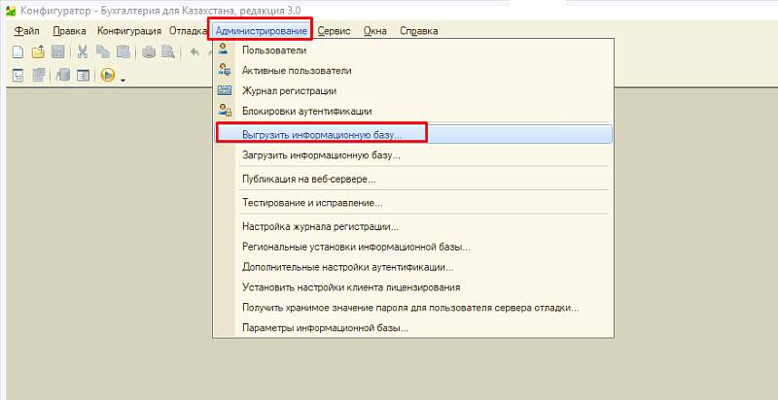Open Пользователи from Administration menu
Image resolution: width=778 pixels, height=400 pixels.
[275, 50]
